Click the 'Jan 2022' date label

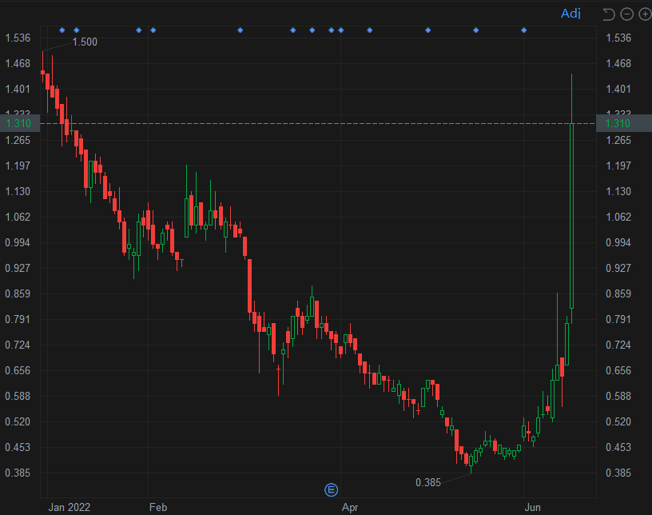[69, 507]
